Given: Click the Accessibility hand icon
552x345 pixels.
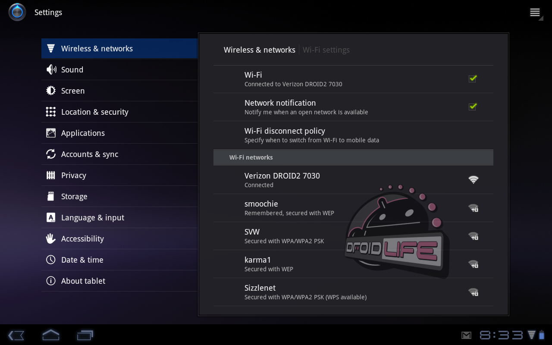Looking at the screenshot, I should point(51,239).
